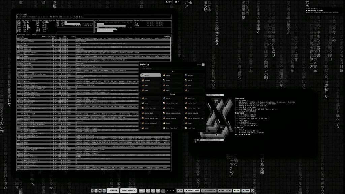Select the Atelier Seaside palette
Image resolution: width=345 pixels, height=194 pixels.
172,118
